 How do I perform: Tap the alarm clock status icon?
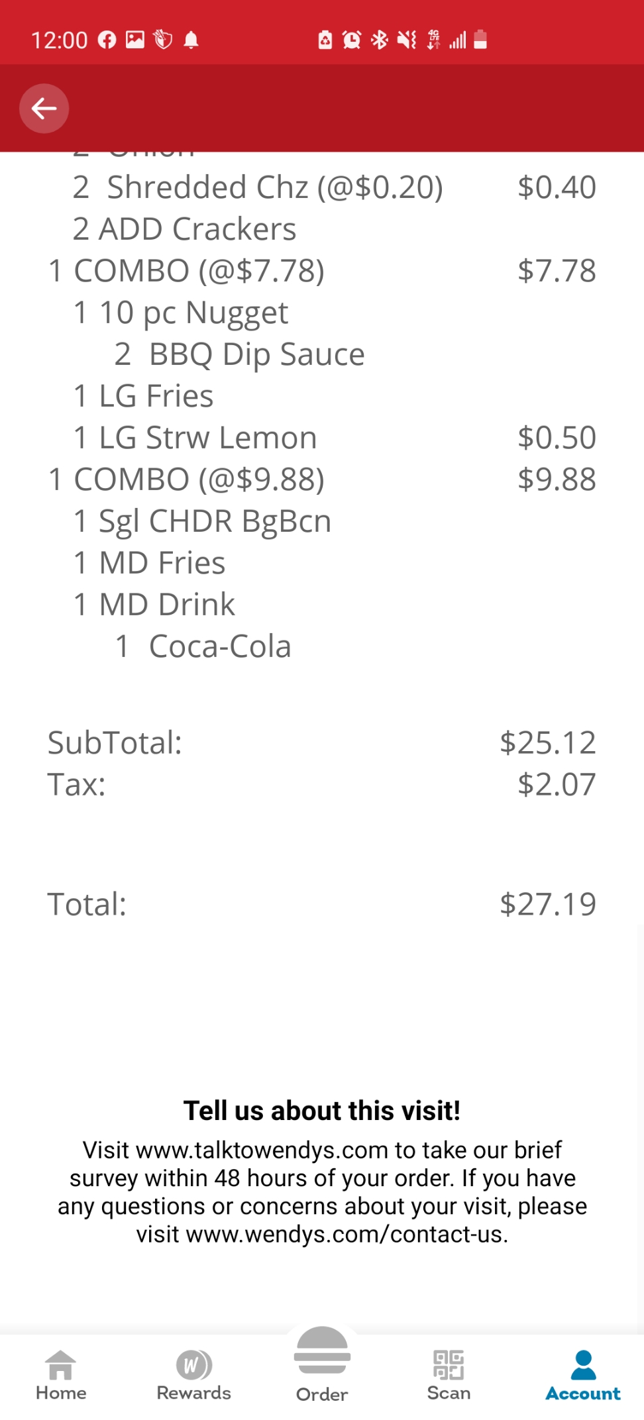coord(352,40)
